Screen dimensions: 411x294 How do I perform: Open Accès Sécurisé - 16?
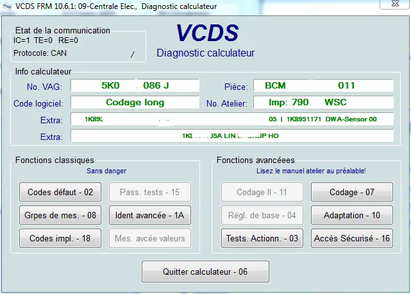[x=352, y=238]
